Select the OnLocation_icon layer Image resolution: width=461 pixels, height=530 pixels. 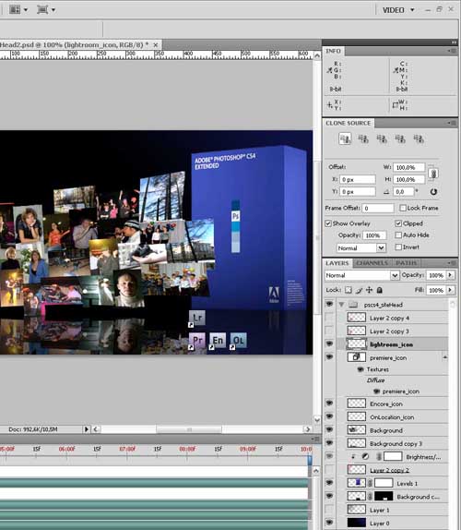point(392,417)
